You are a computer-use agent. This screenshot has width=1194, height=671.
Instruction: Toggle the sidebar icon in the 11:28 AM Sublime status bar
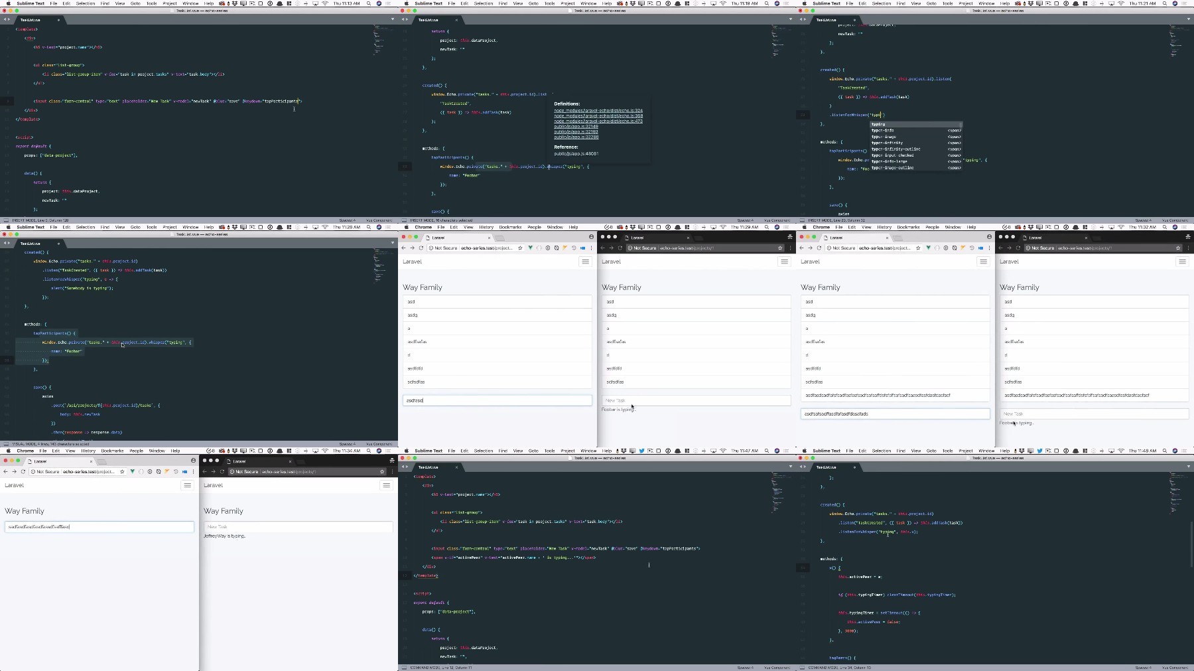click(x=6, y=444)
